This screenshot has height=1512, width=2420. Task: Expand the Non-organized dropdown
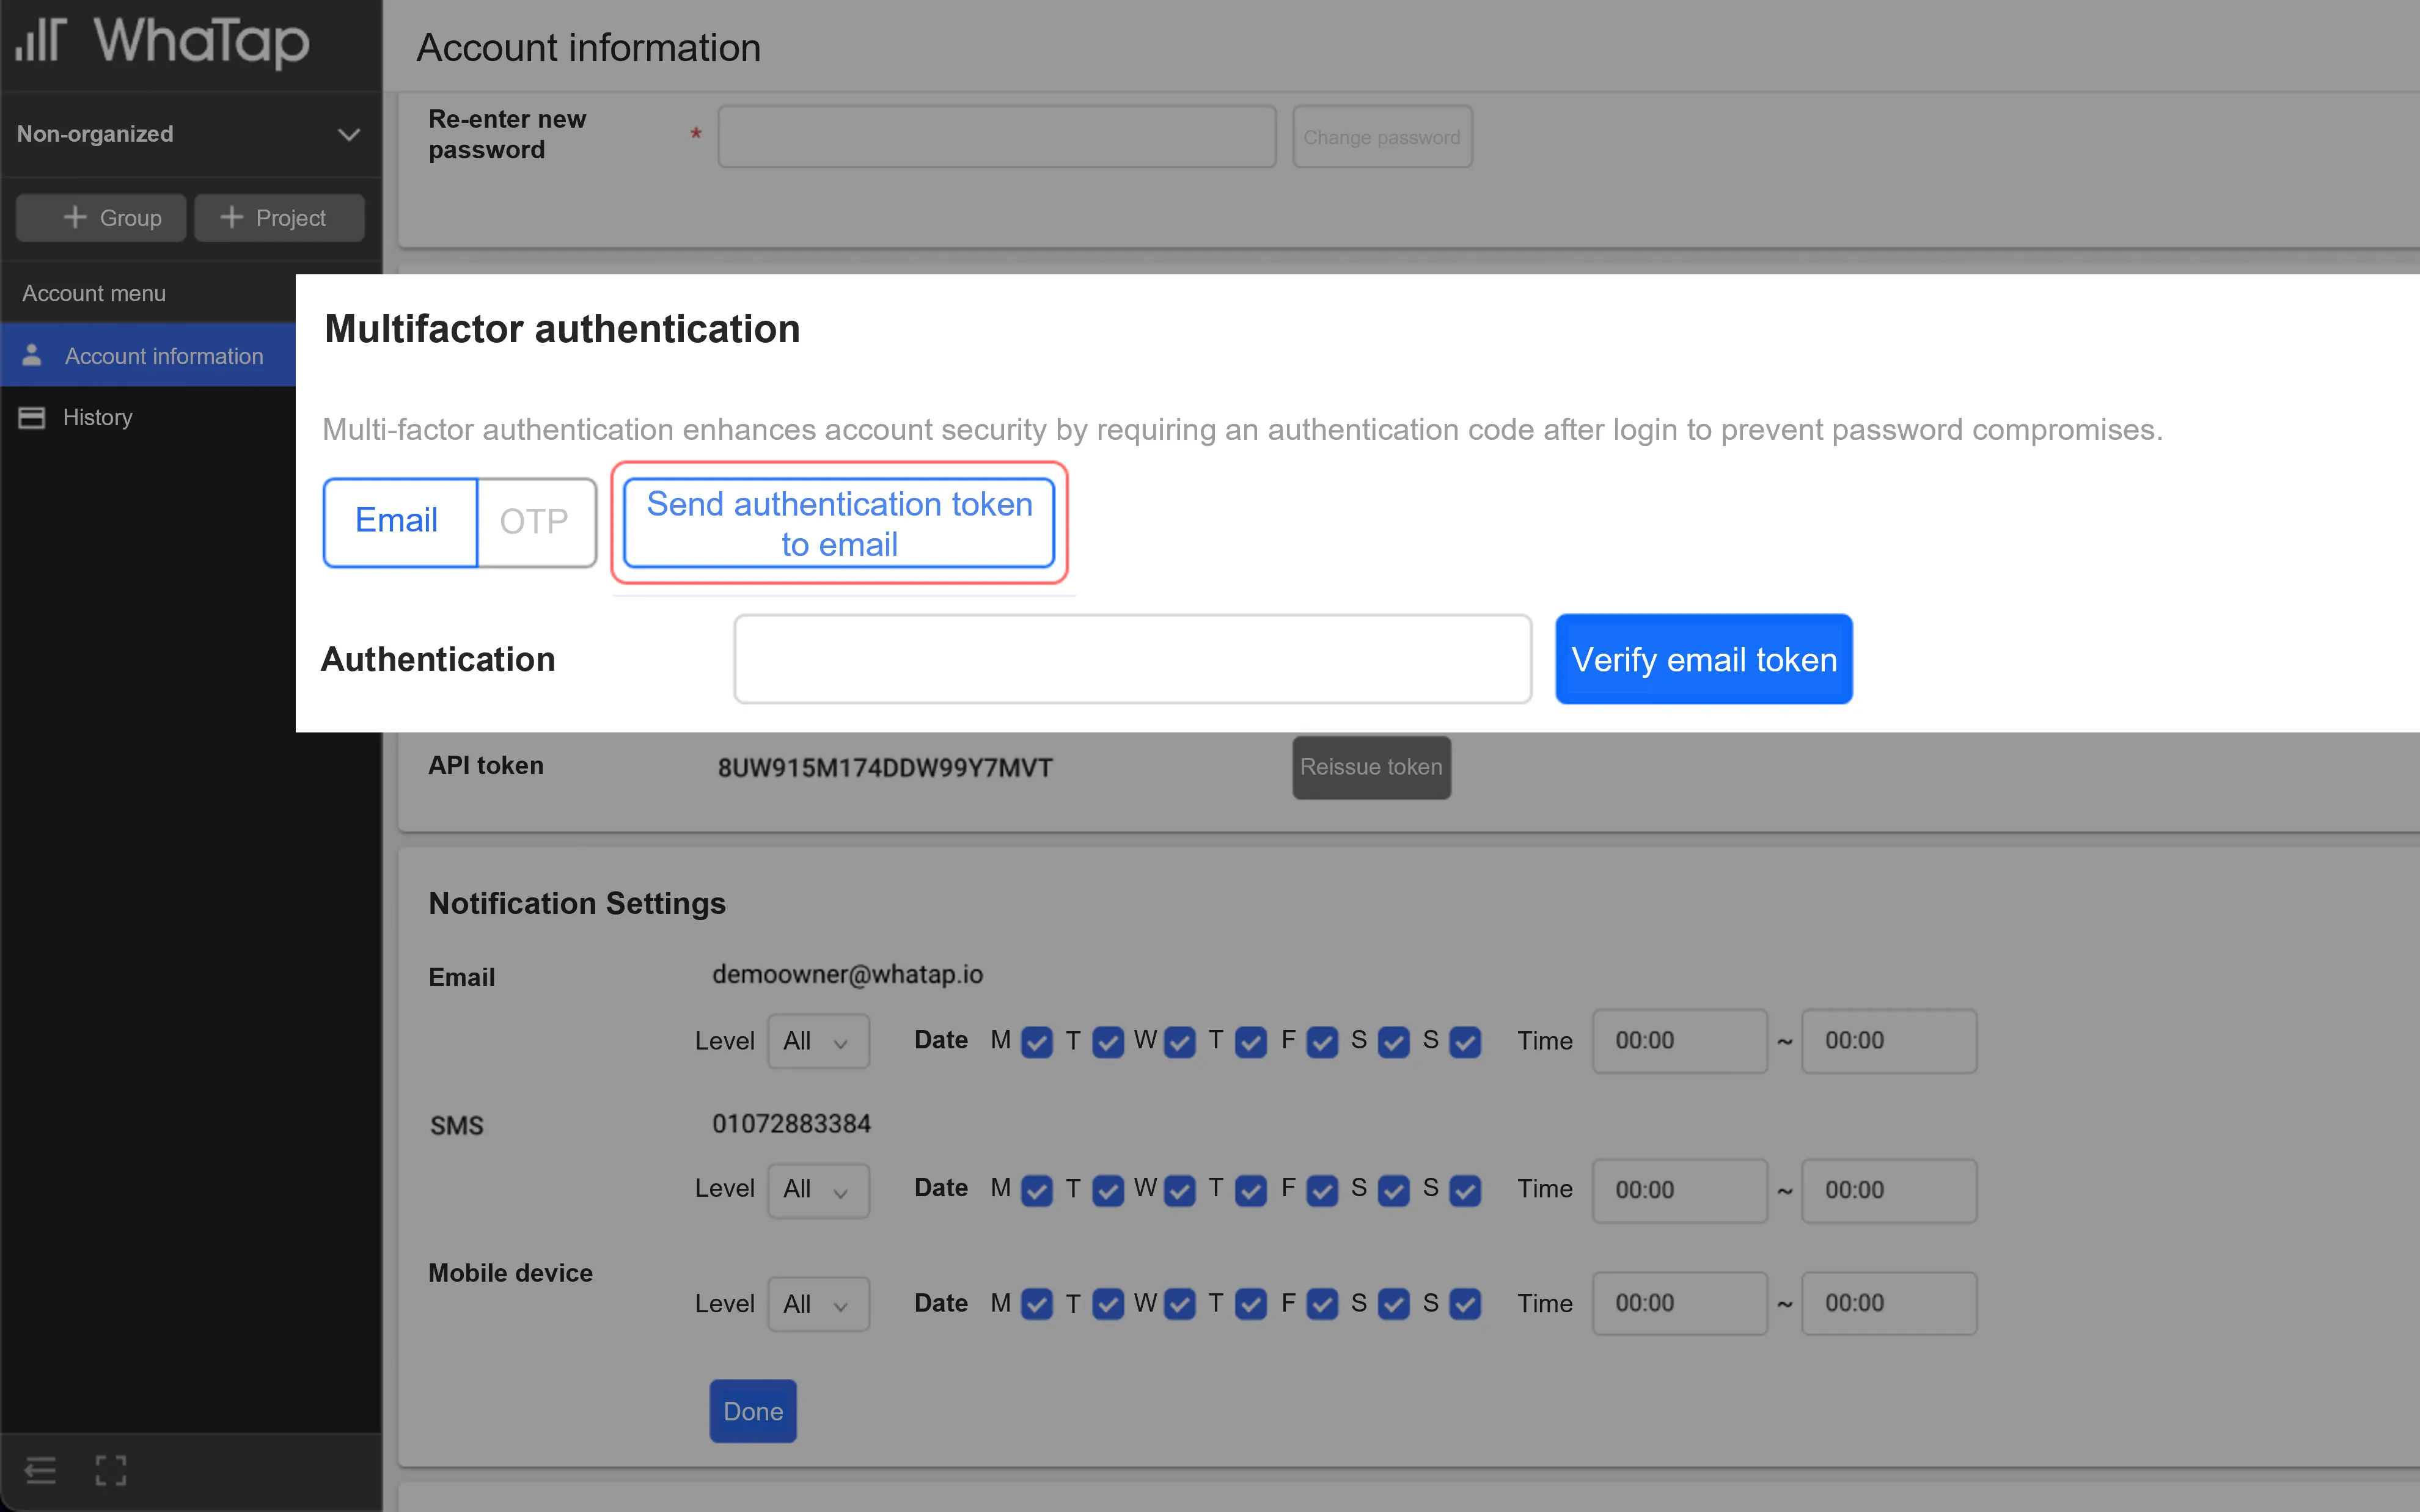[x=190, y=134]
